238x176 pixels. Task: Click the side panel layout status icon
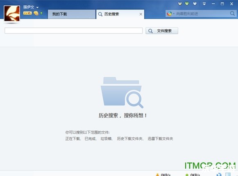coord(228,174)
